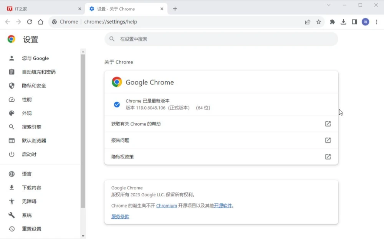Image resolution: width=384 pixels, height=239 pixels.
Task: Open the extensions puzzle icon
Action: click(333, 22)
